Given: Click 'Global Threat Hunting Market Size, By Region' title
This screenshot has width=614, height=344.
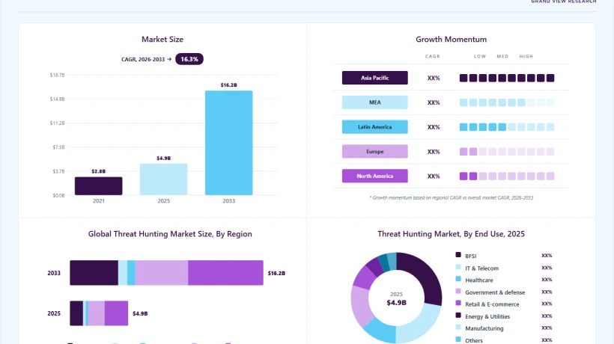Looking at the screenshot, I should coord(170,234).
